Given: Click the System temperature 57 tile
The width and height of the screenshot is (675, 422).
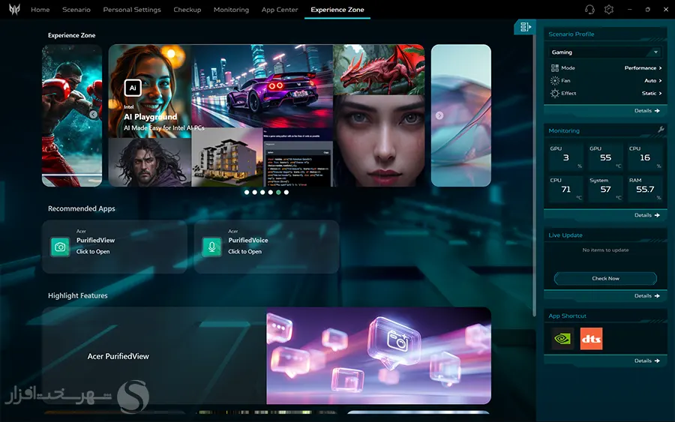Looking at the screenshot, I should [605, 190].
